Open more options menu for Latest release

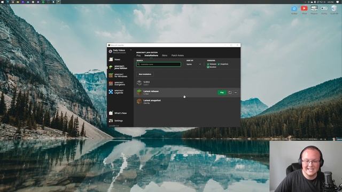pyautogui.click(x=236, y=92)
